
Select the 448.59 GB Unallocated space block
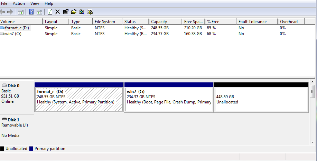pyautogui.click(x=261, y=100)
